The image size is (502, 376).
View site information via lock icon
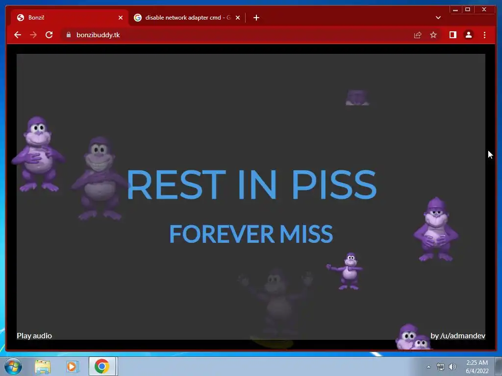(68, 35)
